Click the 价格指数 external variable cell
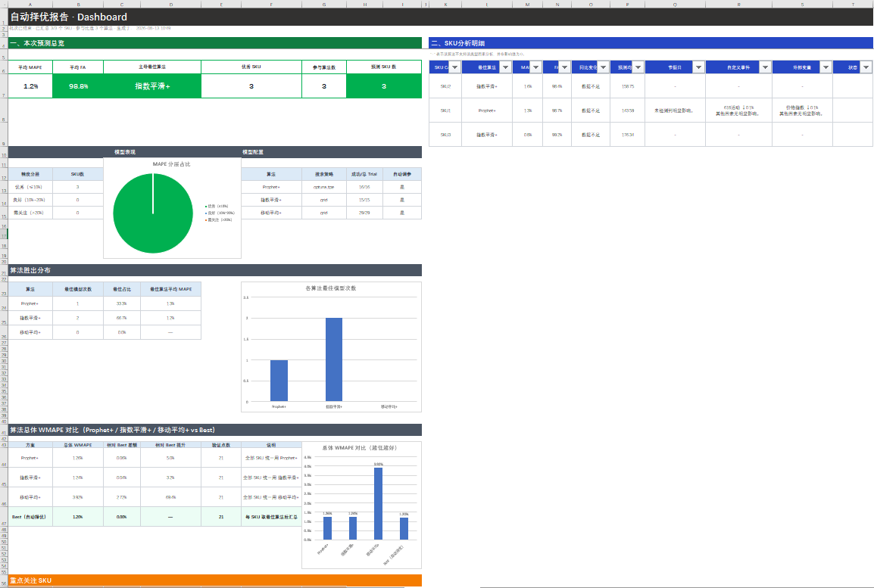The image size is (874, 588). pyautogui.click(x=802, y=110)
